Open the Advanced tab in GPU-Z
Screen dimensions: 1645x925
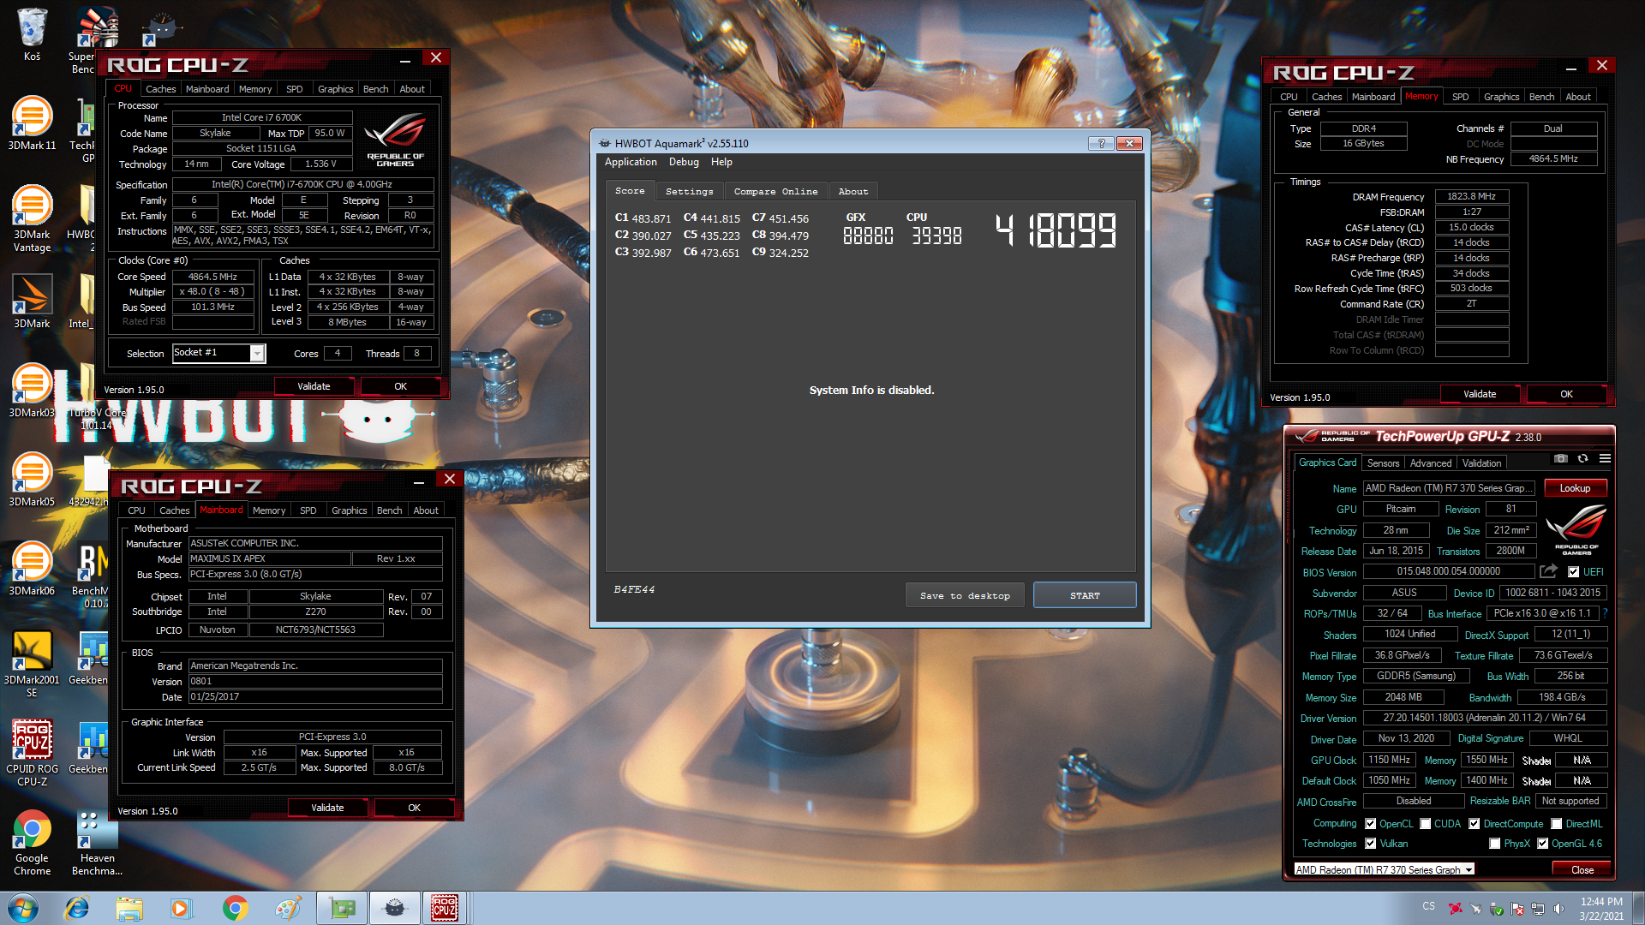(1431, 463)
